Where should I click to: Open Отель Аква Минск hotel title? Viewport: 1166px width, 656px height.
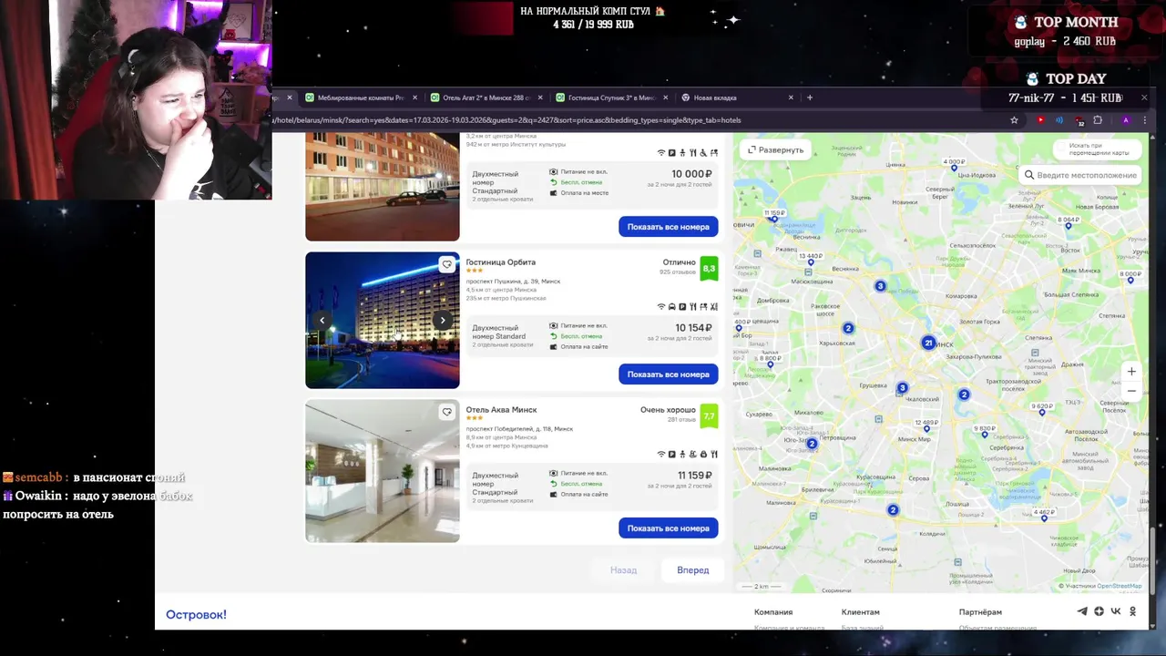point(501,410)
